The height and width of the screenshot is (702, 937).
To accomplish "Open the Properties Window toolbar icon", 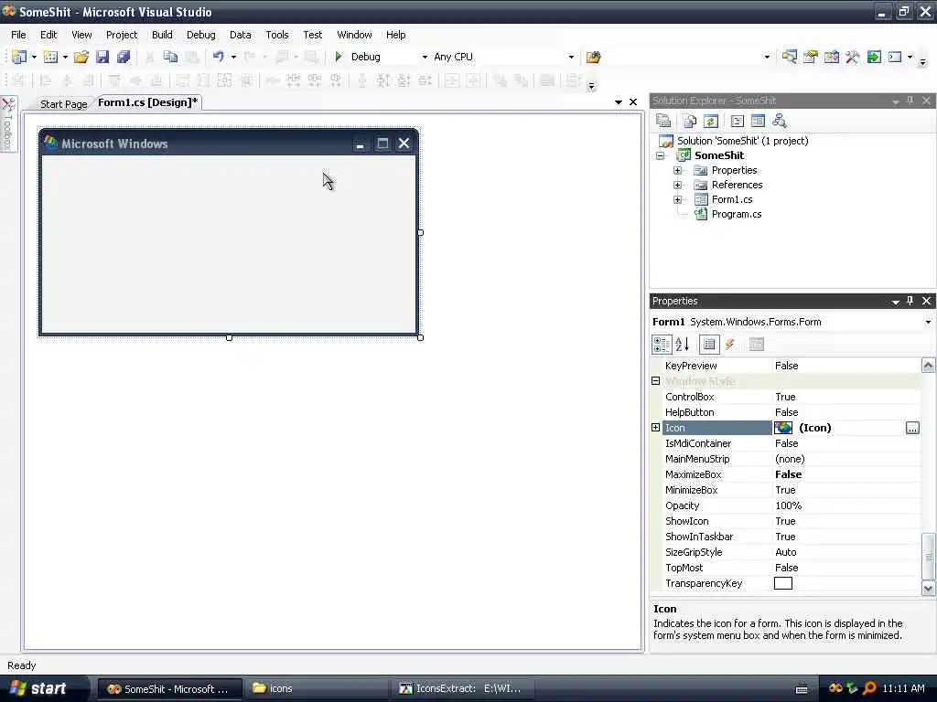I will (811, 57).
